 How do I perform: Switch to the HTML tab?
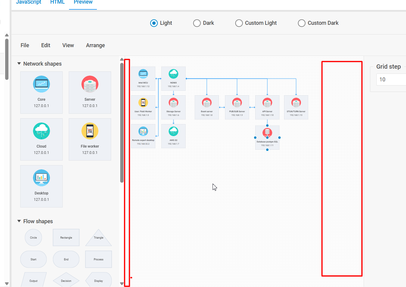[x=58, y=2]
